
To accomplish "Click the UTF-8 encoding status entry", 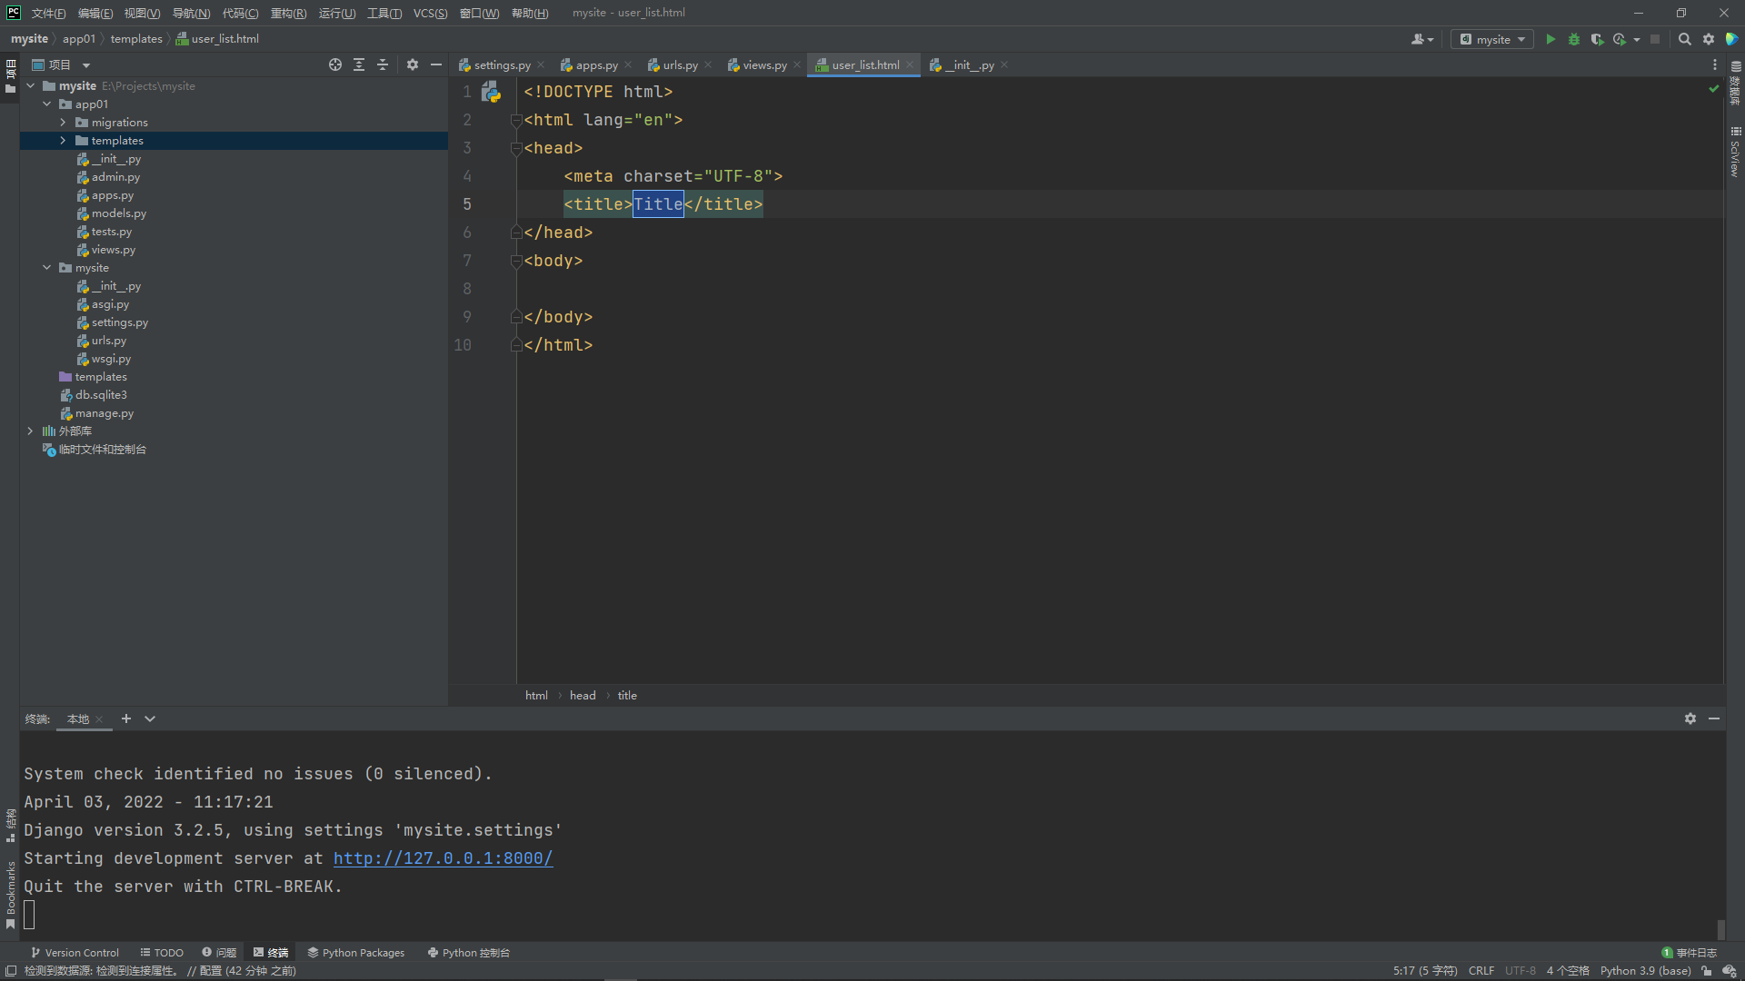I will pos(1520,971).
